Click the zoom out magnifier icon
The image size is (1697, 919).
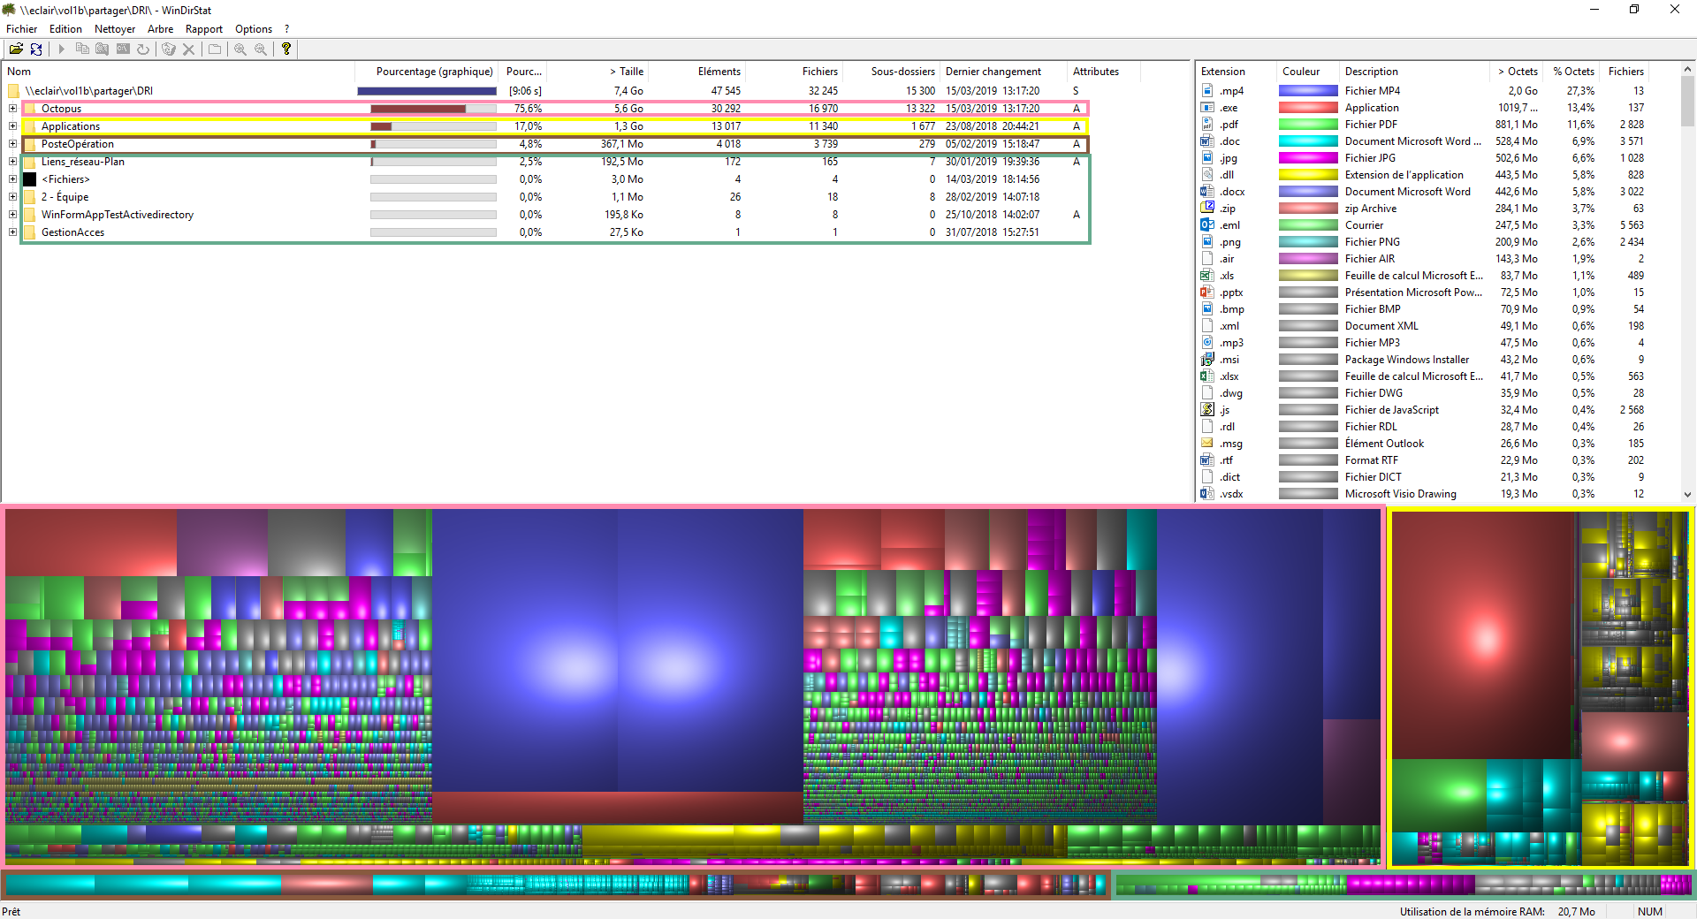(x=261, y=49)
